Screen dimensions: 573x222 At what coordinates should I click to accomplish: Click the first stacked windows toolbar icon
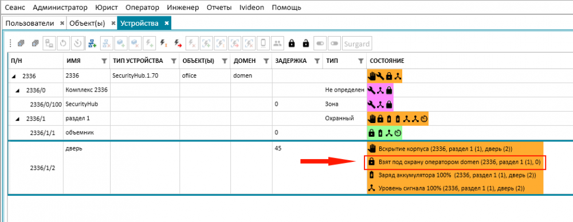21,43
